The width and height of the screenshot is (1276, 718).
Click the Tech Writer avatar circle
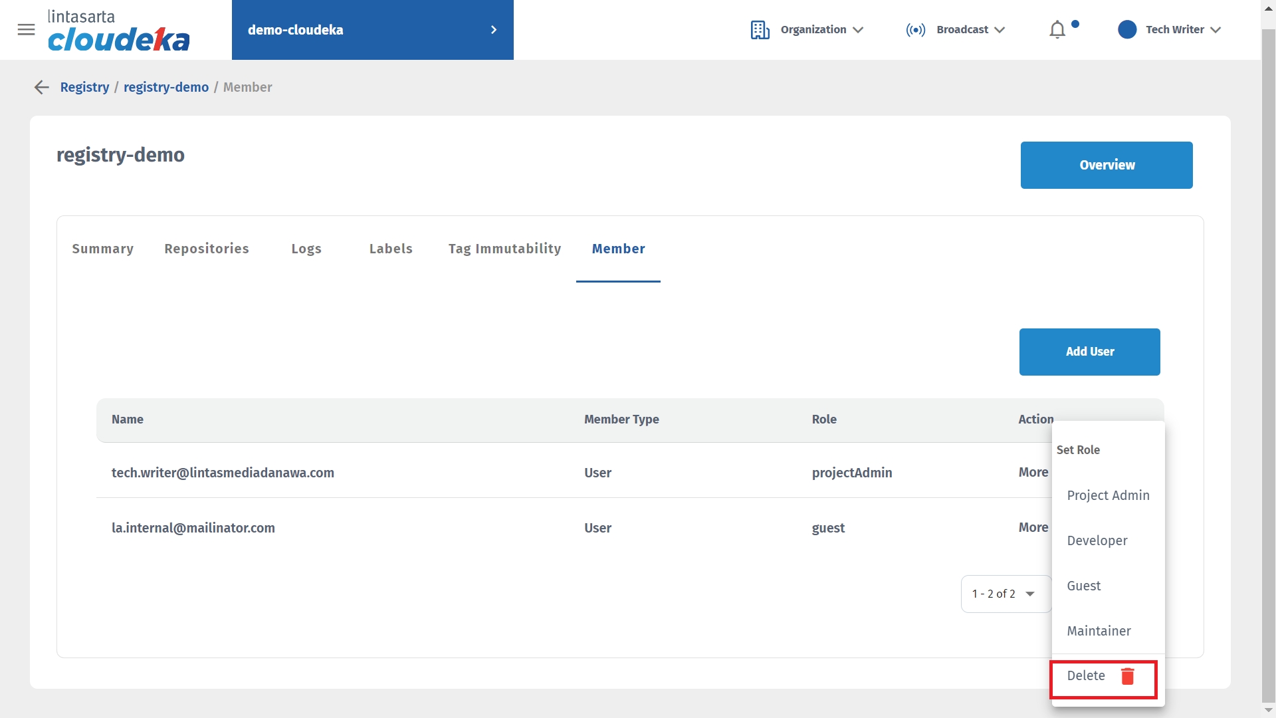pos(1127,30)
